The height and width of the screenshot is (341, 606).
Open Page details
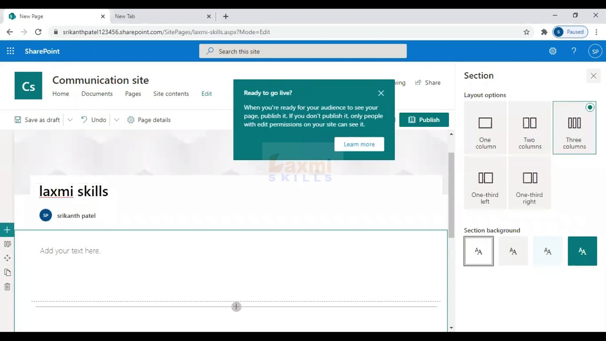[x=149, y=120]
